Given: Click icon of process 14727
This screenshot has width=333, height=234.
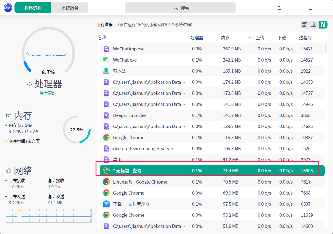Looking at the screenshot, I should pos(106,93).
